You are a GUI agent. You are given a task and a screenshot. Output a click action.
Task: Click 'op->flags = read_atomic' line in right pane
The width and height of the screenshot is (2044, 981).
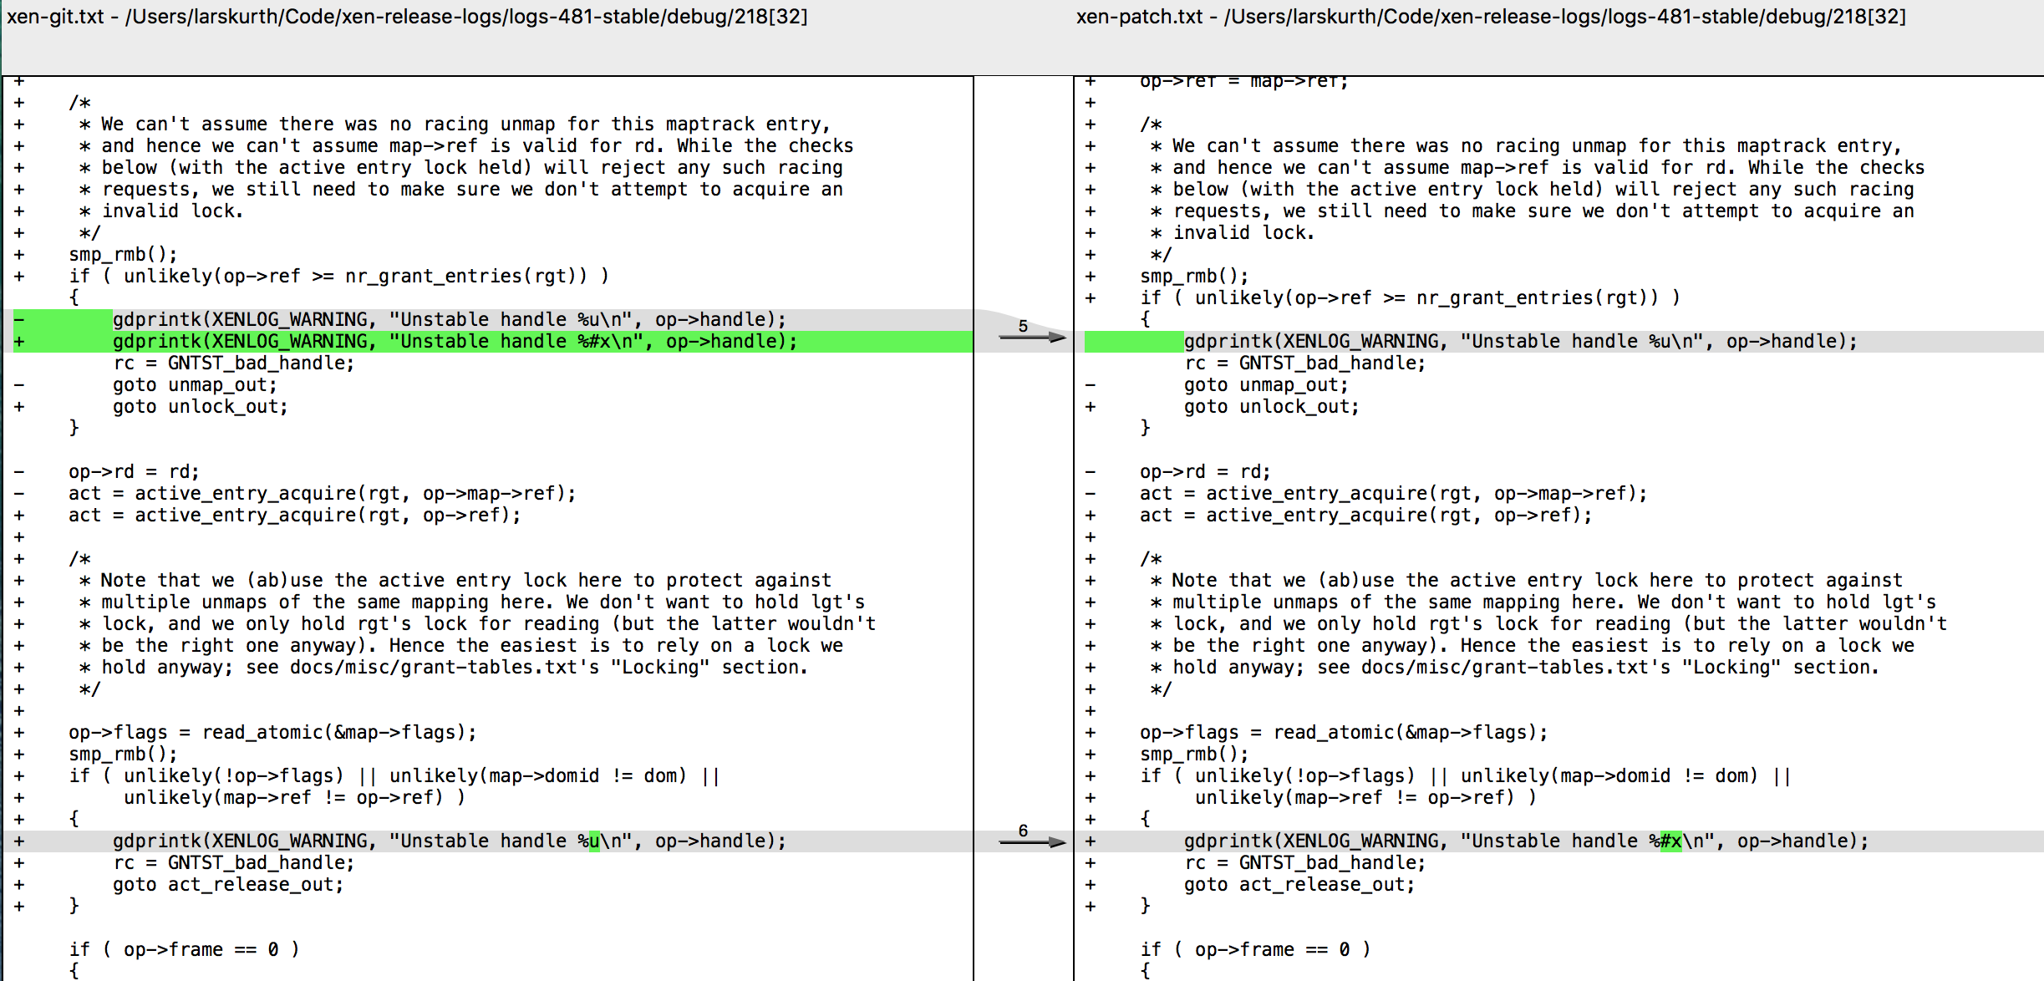tap(1343, 733)
